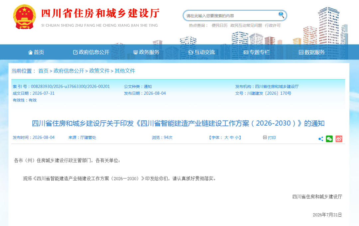Click the document number 川建建发〔2026〕170号
The width and height of the screenshot is (359, 226).
(x=269, y=93)
